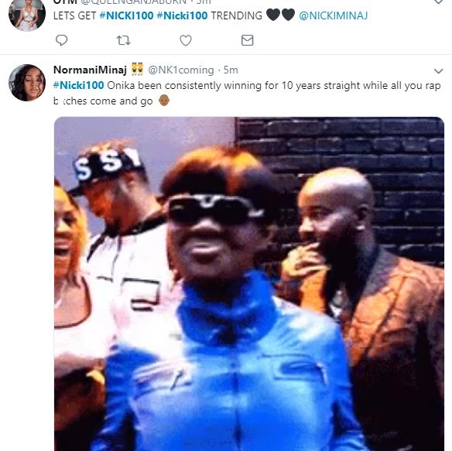Expand the top tweet's options chevron
The height and width of the screenshot is (451, 452).
[438, 2]
